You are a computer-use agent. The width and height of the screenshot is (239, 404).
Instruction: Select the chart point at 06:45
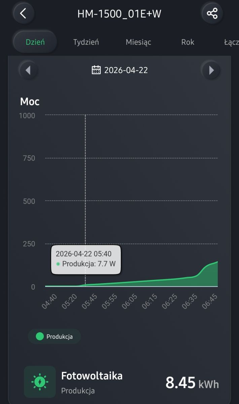point(217,262)
